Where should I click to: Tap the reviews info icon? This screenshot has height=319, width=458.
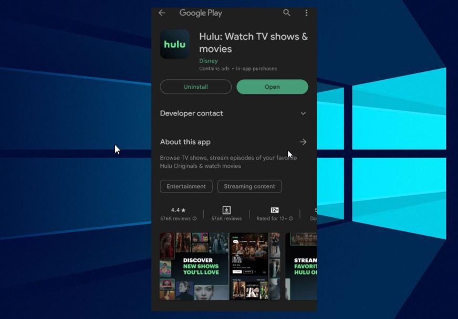click(194, 219)
